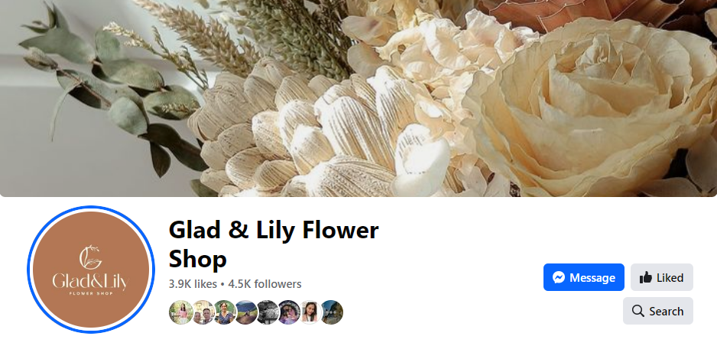717x349 pixels.
Task: Open the Glad&Lily round logo profile picture
Action: click(x=91, y=270)
